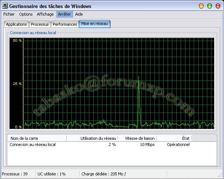Viewport: 224px width, 179px height.
Task: Open the Options menu
Action: pyautogui.click(x=26, y=14)
